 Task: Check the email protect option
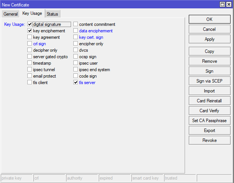[30, 76]
